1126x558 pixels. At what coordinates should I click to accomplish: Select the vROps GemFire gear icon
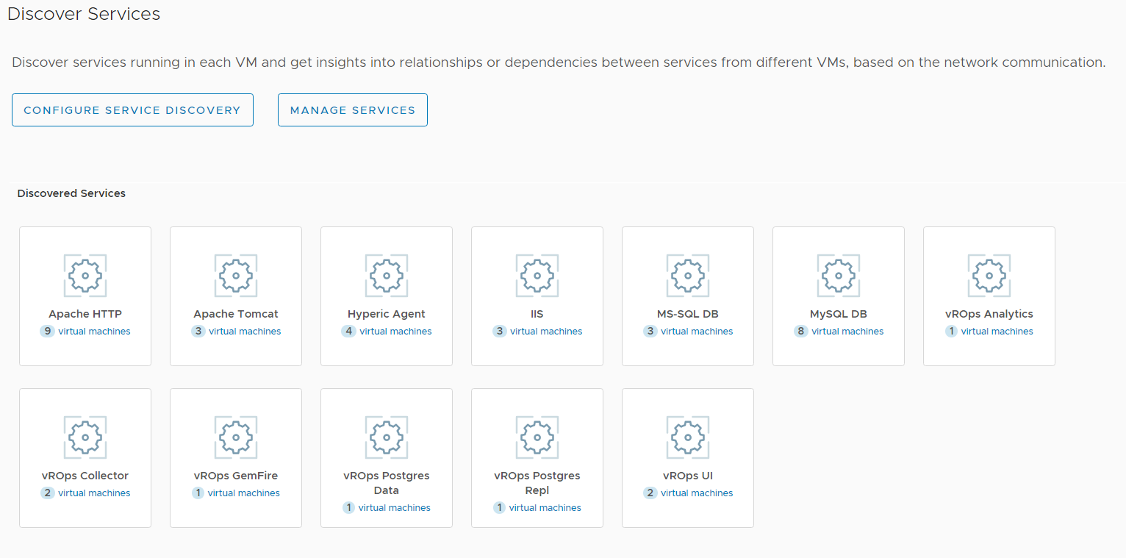point(236,437)
